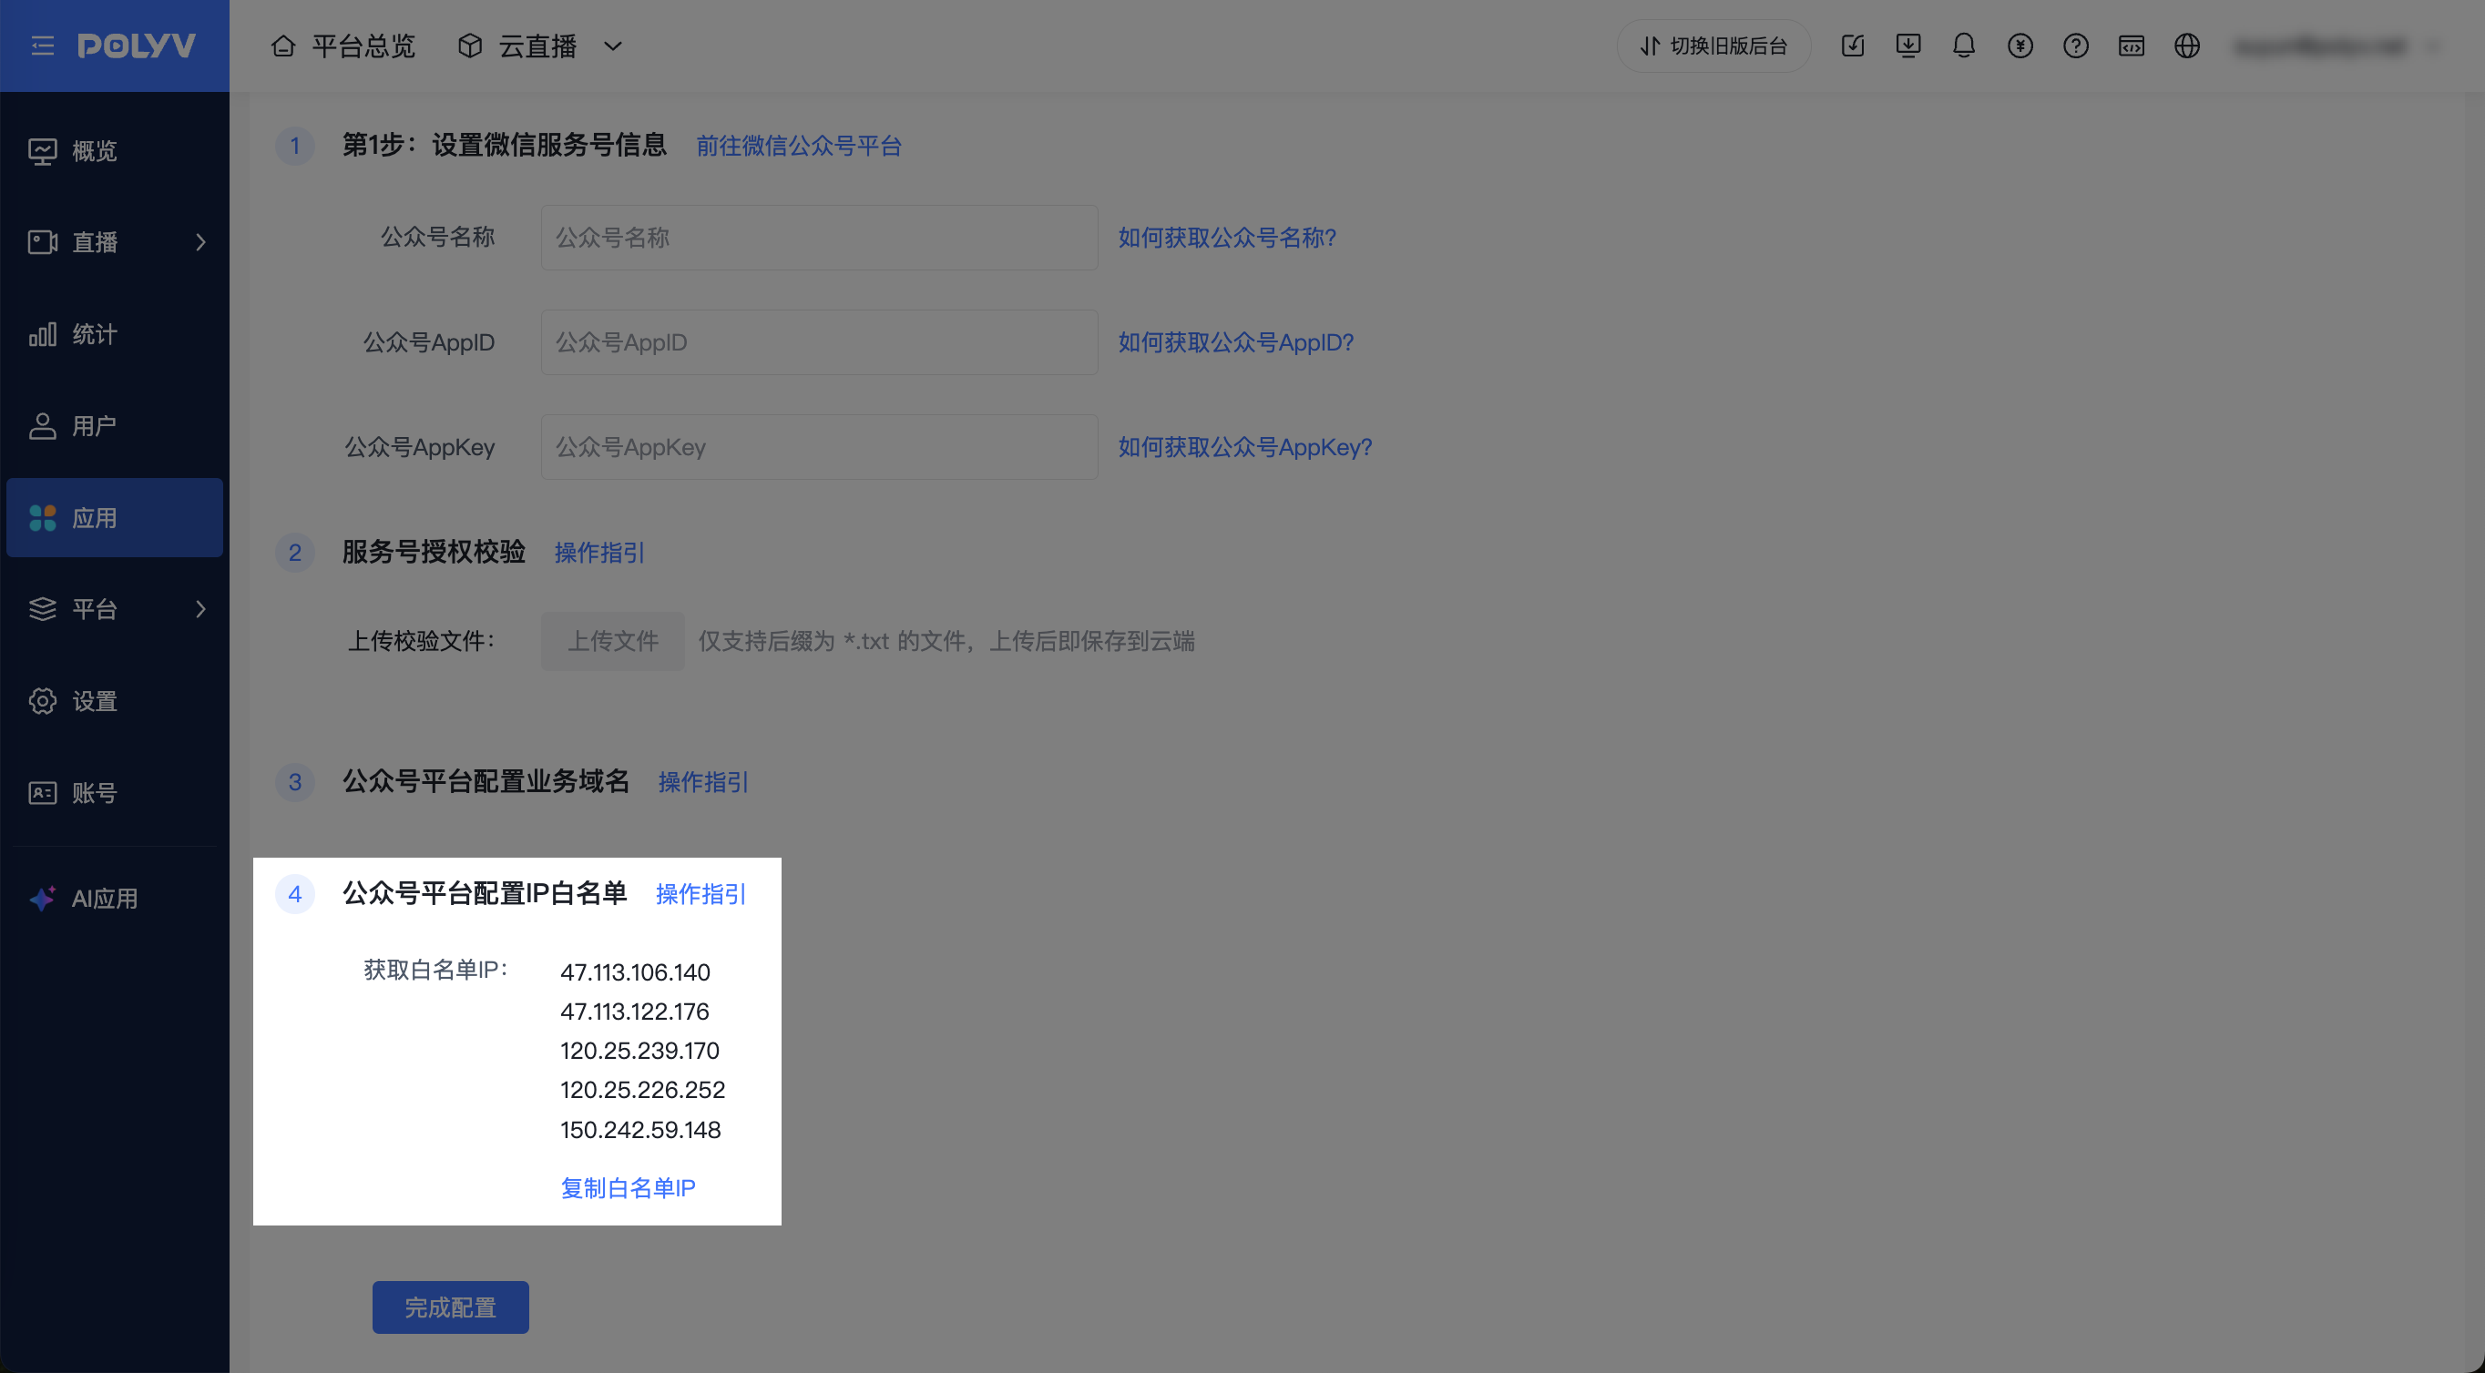2485x1373 pixels.
Task: Click the 前往微信公众号平台 link
Action: point(799,146)
